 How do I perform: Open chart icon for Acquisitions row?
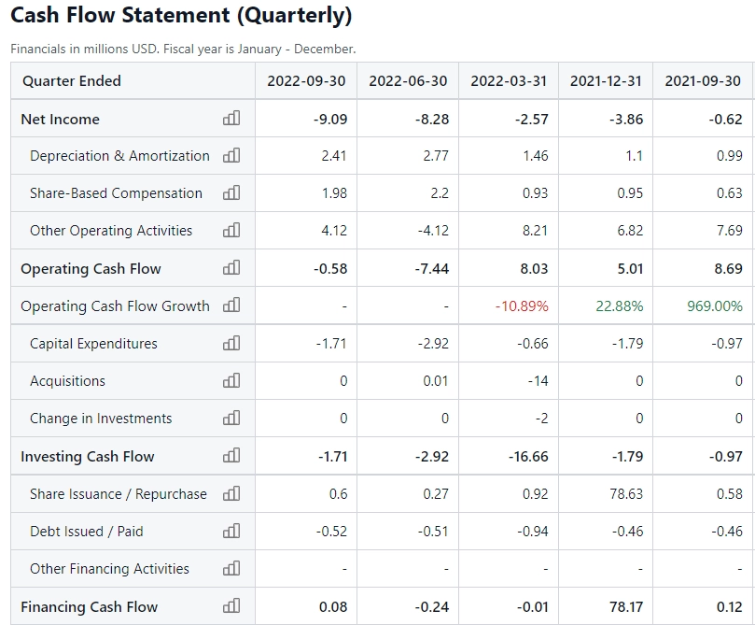231,381
